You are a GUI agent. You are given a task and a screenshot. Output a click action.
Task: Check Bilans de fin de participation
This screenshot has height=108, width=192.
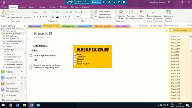[x=31, y=67]
